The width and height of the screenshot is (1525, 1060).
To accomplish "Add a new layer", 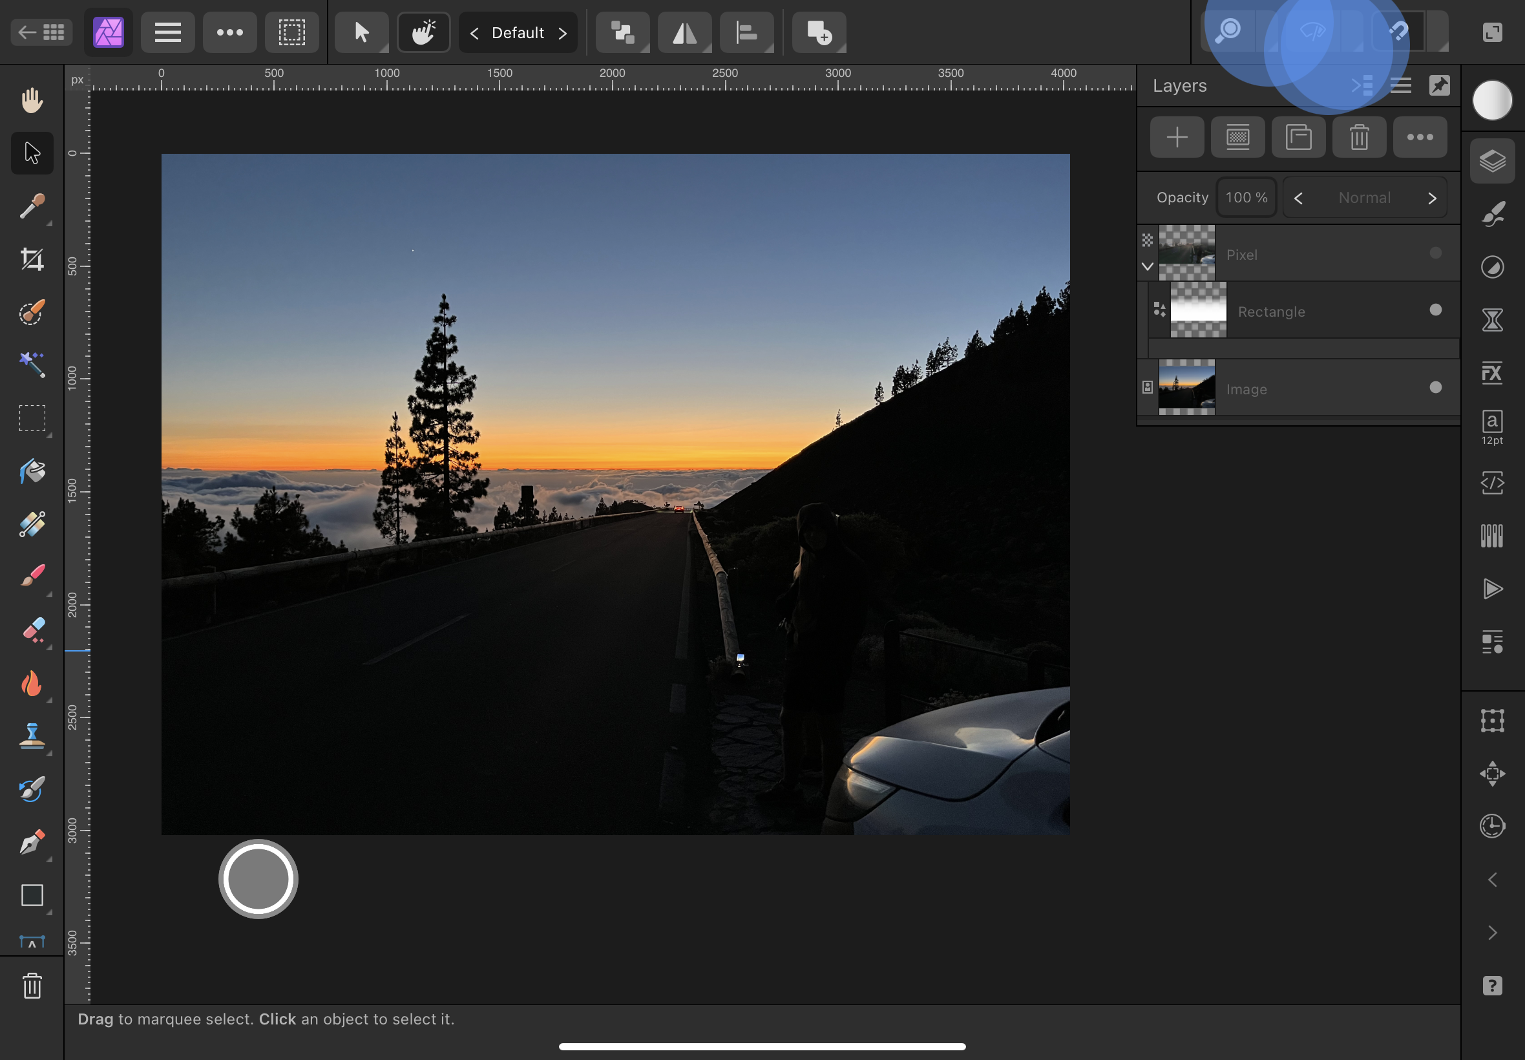I will click(1177, 138).
